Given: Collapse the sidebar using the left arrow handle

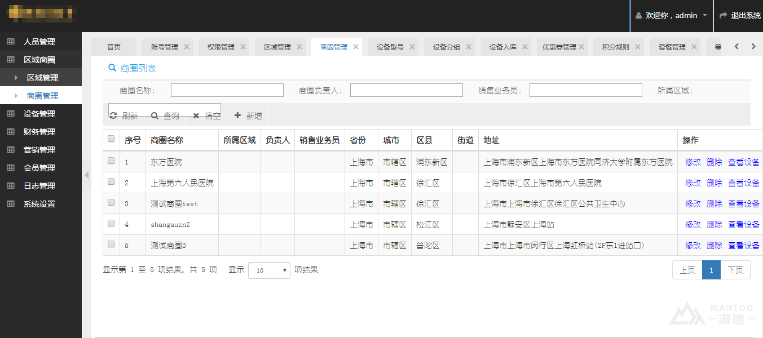Looking at the screenshot, I should [x=86, y=175].
